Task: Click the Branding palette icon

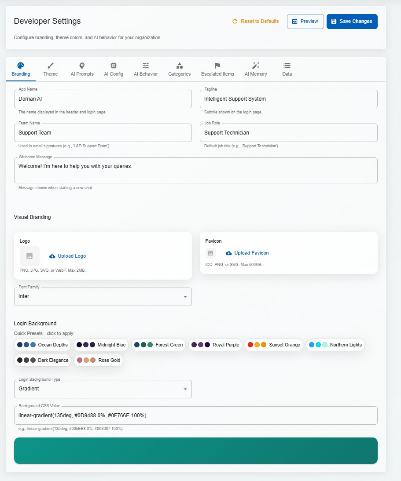Action: click(x=20, y=66)
